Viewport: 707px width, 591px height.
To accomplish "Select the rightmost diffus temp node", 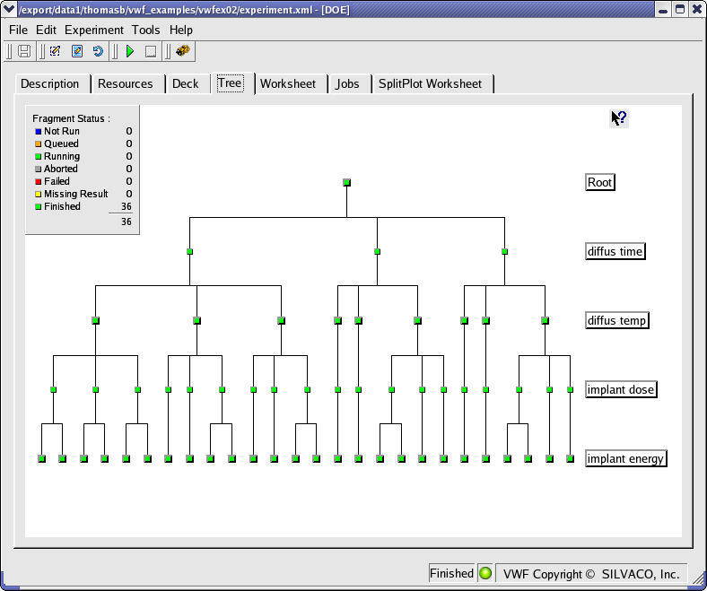I will (x=546, y=320).
